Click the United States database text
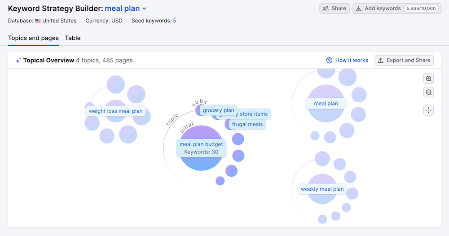The height and width of the screenshot is (236, 449). pyautogui.click(x=59, y=21)
